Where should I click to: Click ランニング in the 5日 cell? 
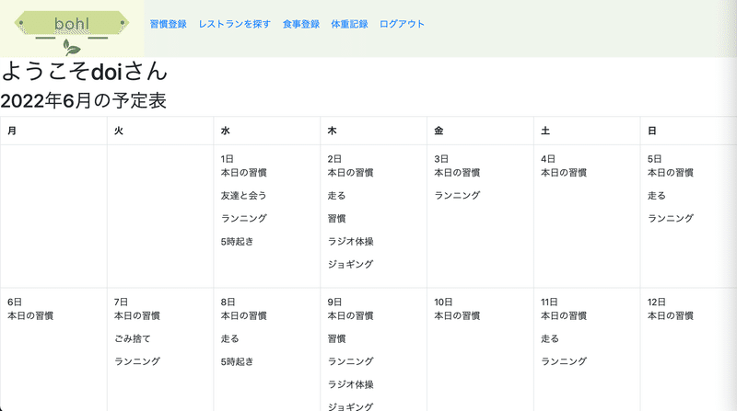click(x=671, y=219)
